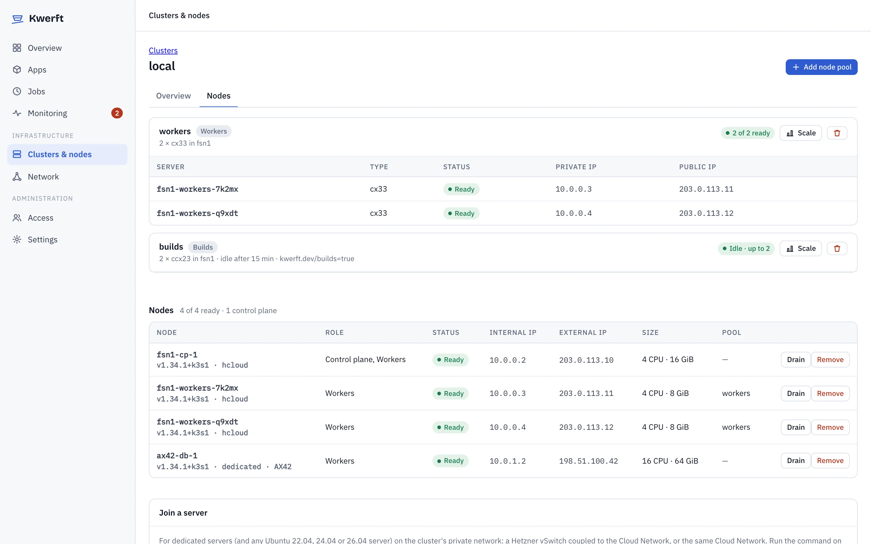The image size is (871, 544).
Task: Drain node fsn1-cp-1
Action: click(796, 360)
